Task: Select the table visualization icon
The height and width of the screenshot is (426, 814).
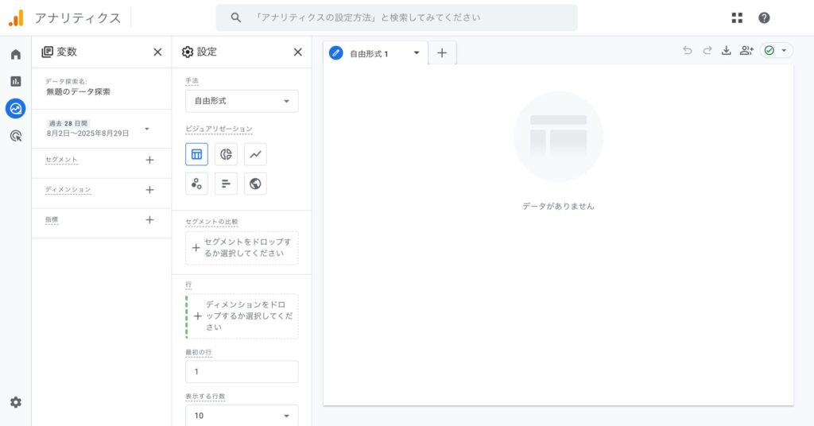Action: (196, 154)
